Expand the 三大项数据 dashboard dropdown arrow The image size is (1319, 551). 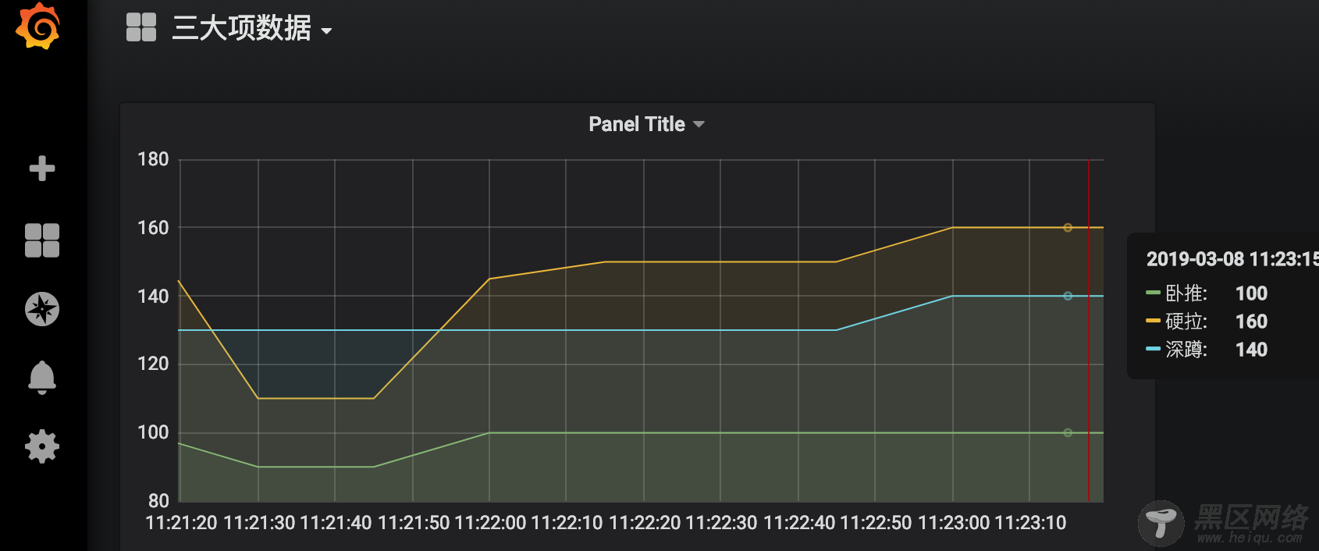tap(326, 31)
